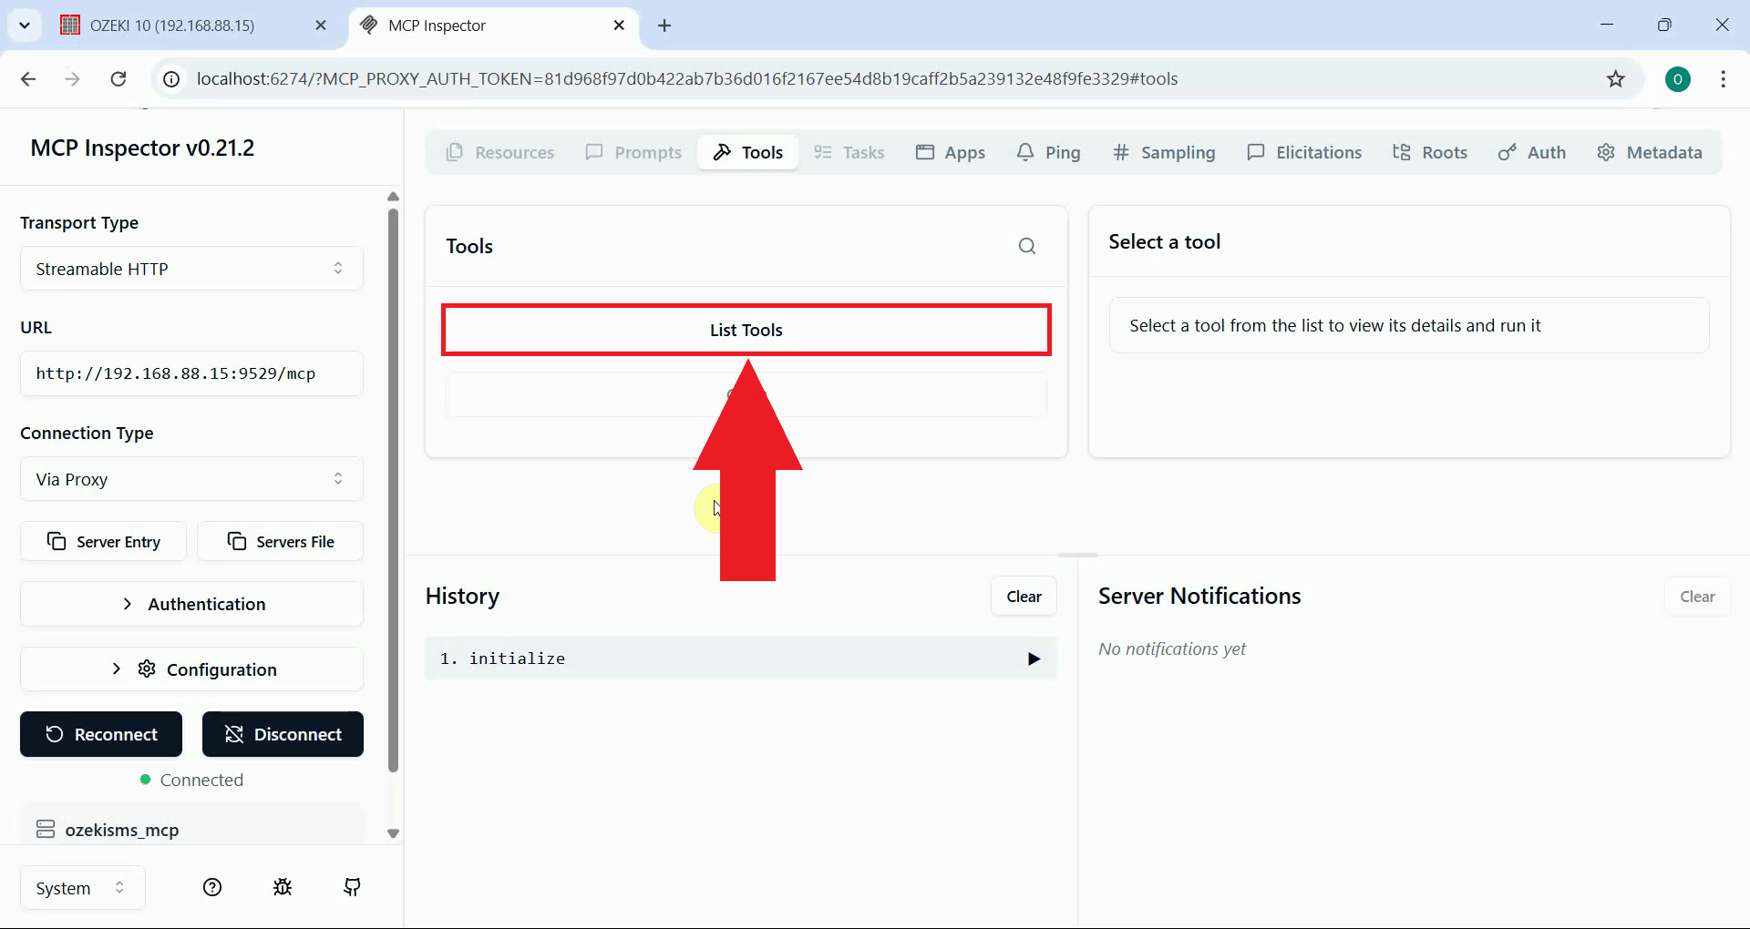This screenshot has height=929, width=1750.
Task: Open the Roots panel
Action: pos(1430,152)
